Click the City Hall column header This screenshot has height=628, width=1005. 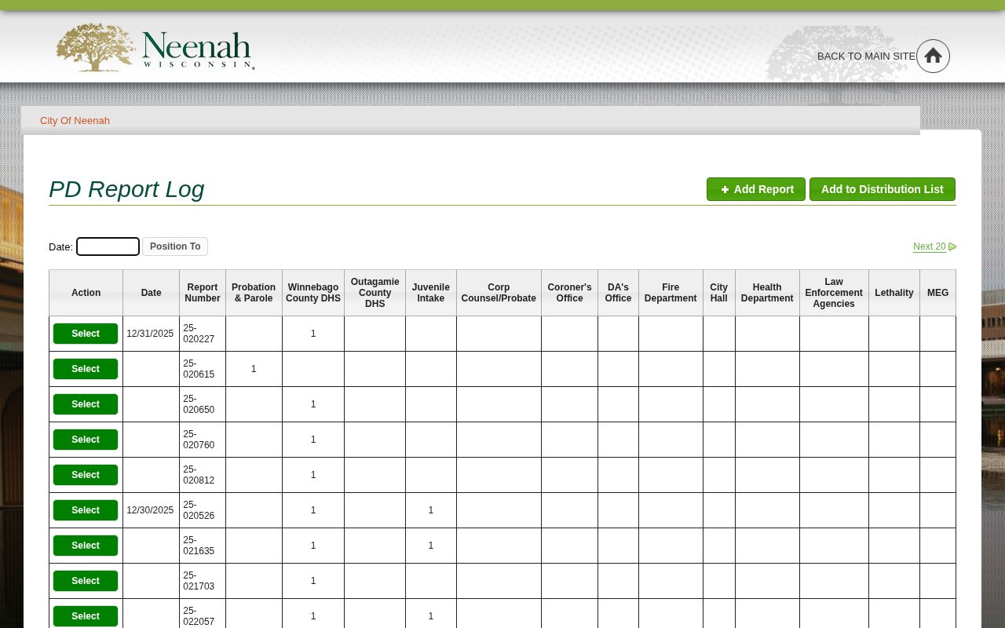[x=719, y=293]
